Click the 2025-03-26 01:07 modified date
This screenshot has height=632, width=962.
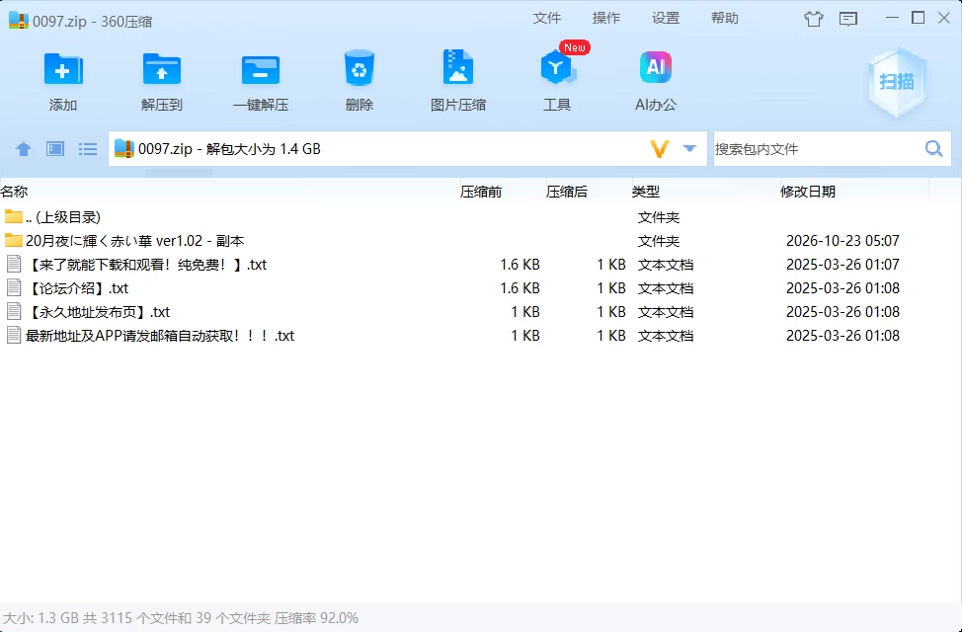point(842,265)
